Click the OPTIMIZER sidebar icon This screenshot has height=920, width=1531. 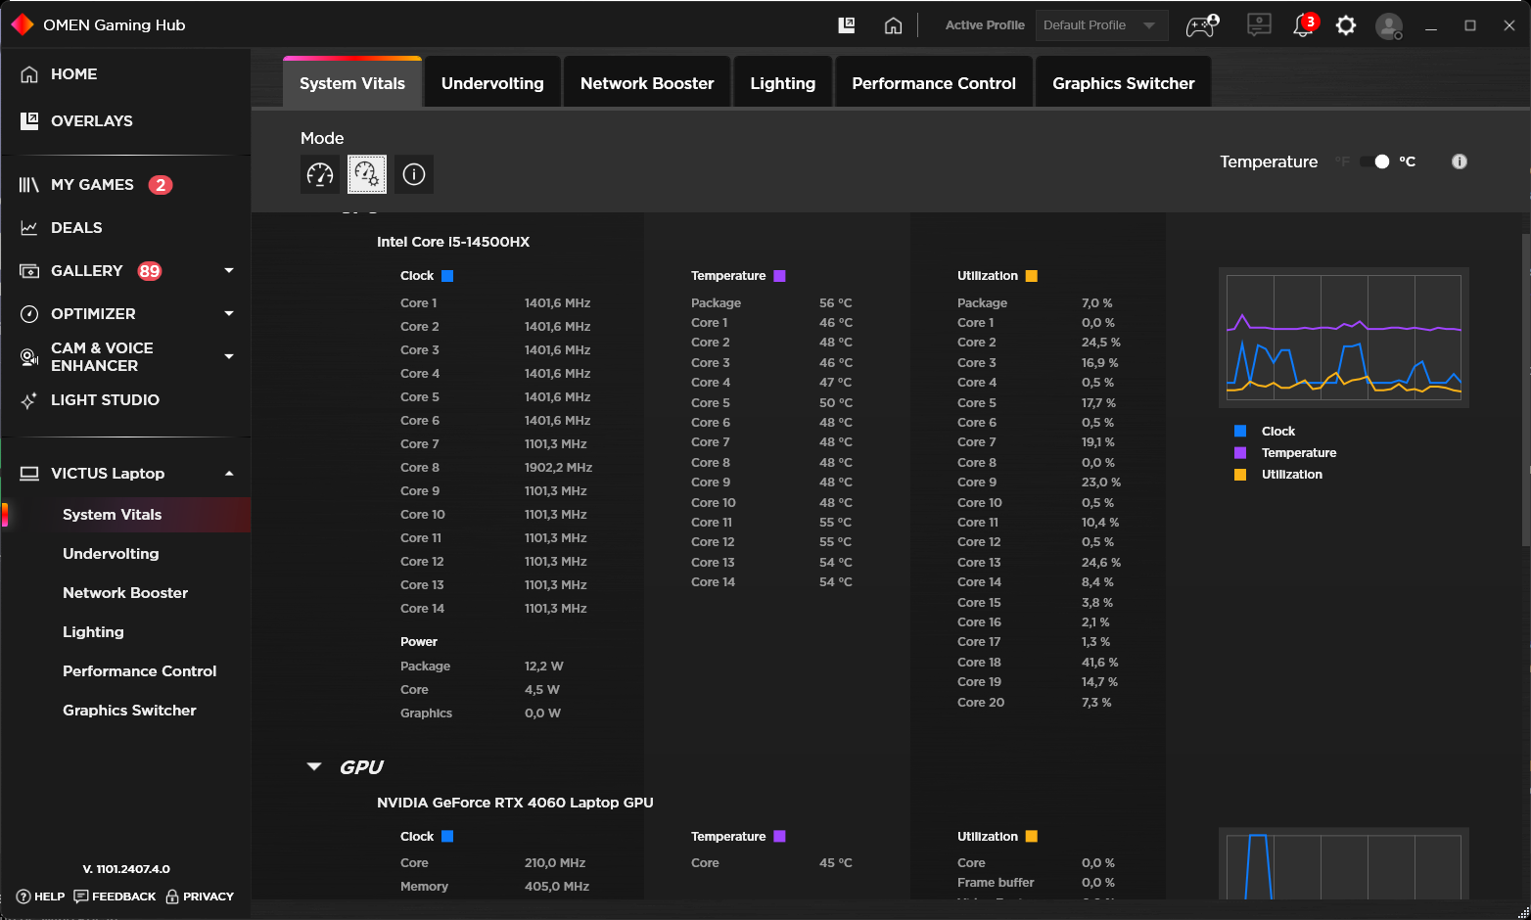coord(29,314)
